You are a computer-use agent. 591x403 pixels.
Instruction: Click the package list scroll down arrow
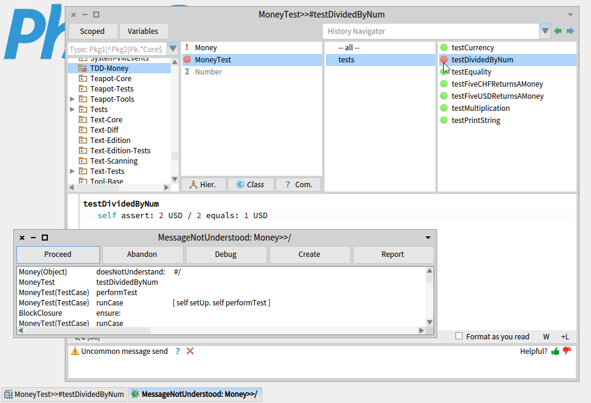pyautogui.click(x=174, y=179)
